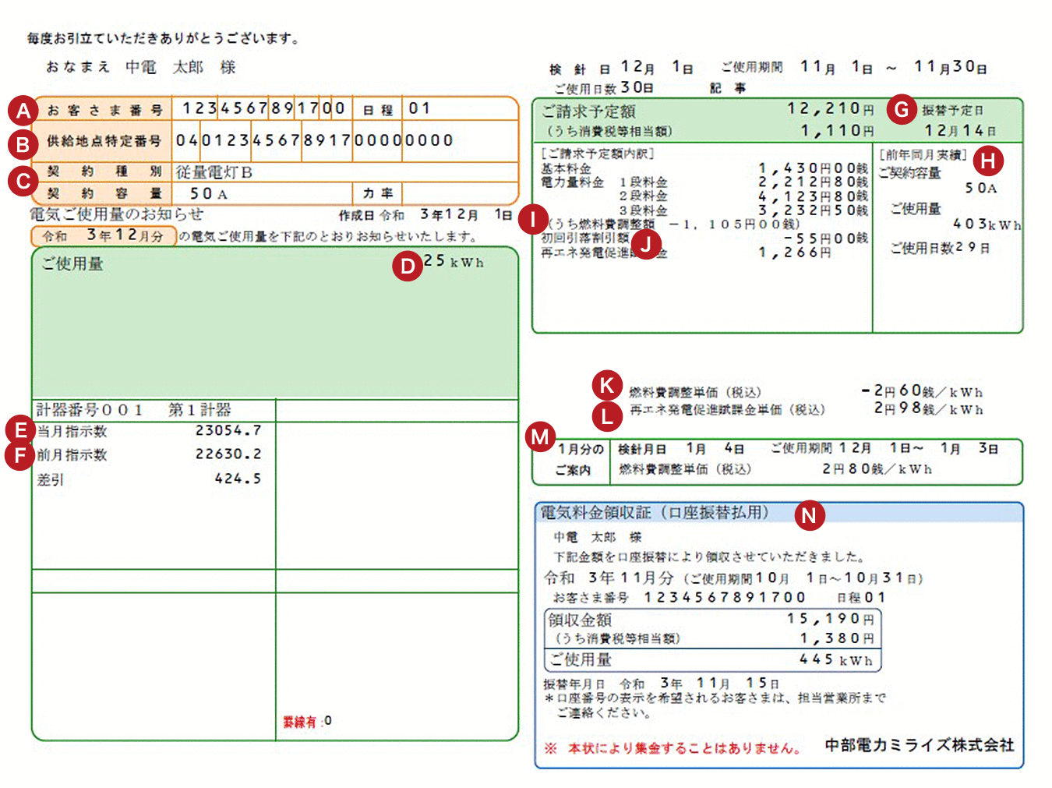
Task: Click the '第1計器' text
Action: 199,409
